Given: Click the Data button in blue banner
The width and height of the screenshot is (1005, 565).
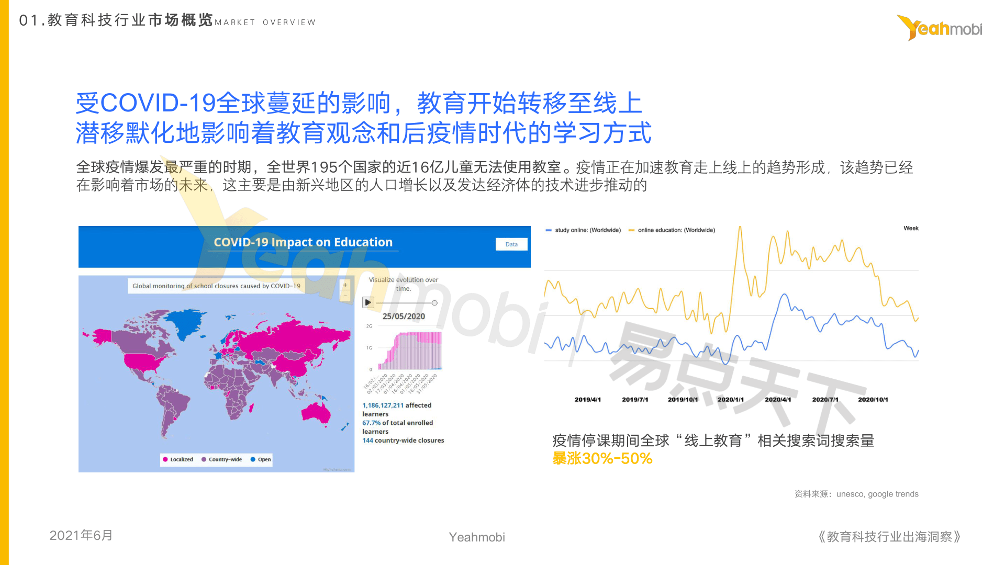Looking at the screenshot, I should 511,244.
